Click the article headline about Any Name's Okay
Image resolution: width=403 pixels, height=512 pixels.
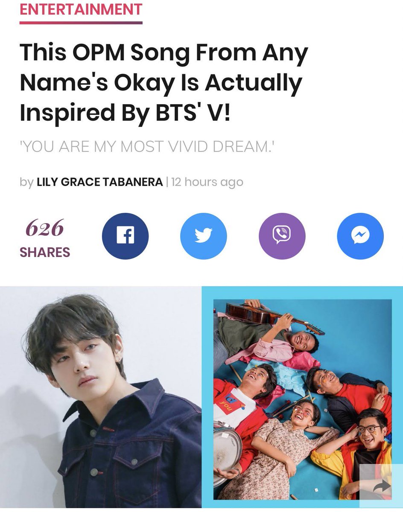(x=164, y=82)
